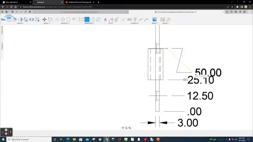
Task: Click the Type here to search box
Action: coord(29,139)
